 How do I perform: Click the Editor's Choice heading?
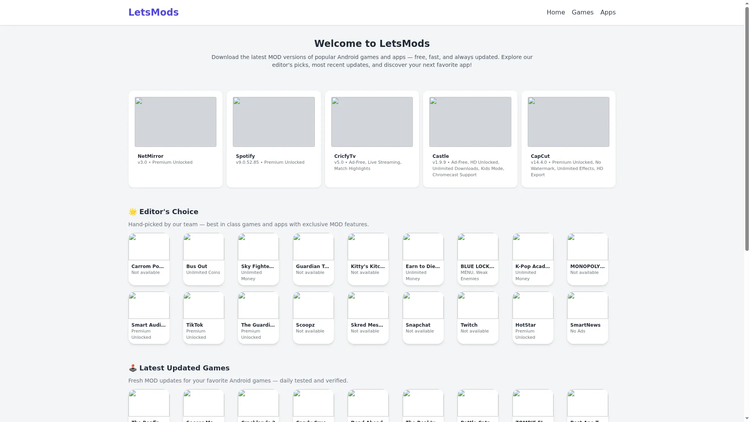[x=163, y=212]
